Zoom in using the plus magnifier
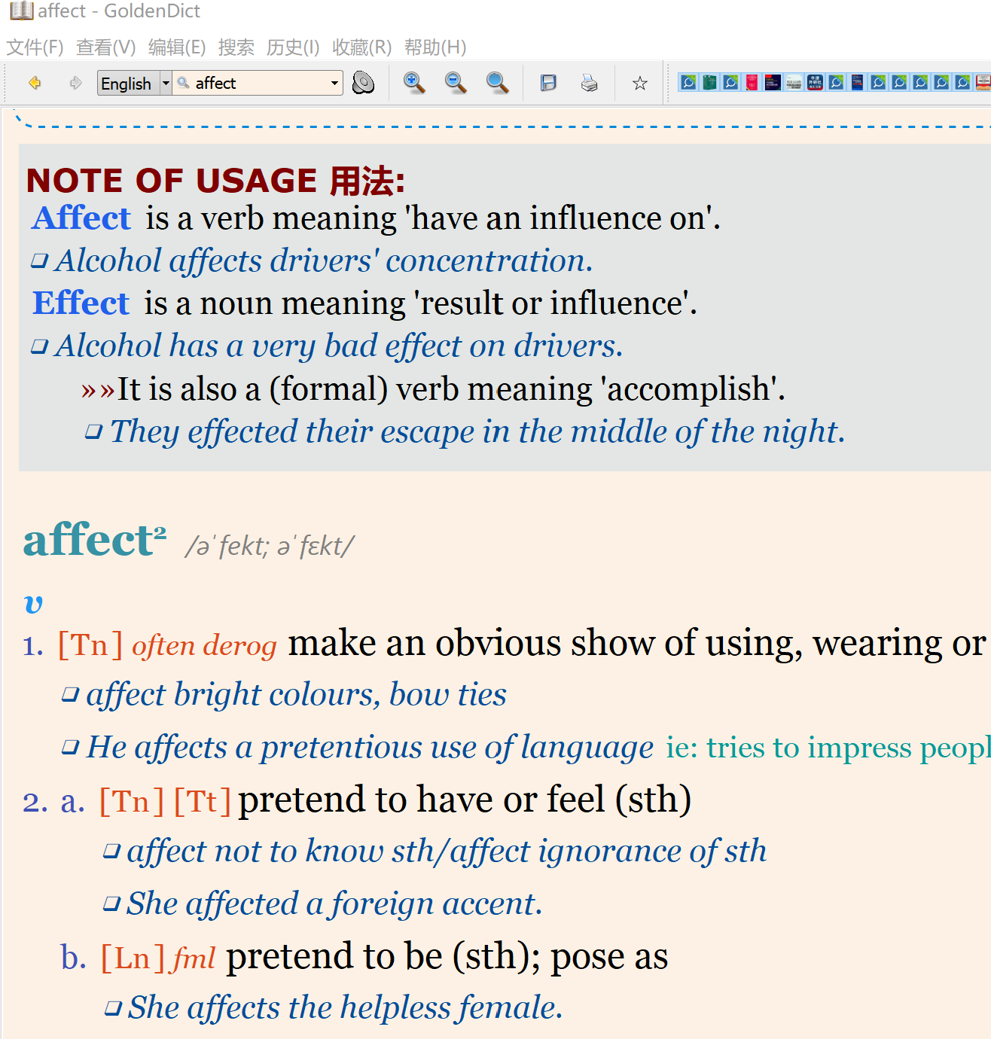Viewport: 991px width, 1039px height. (413, 83)
